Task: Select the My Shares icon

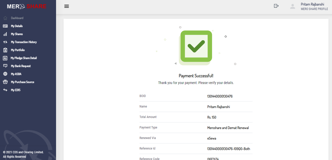Action: [5, 34]
